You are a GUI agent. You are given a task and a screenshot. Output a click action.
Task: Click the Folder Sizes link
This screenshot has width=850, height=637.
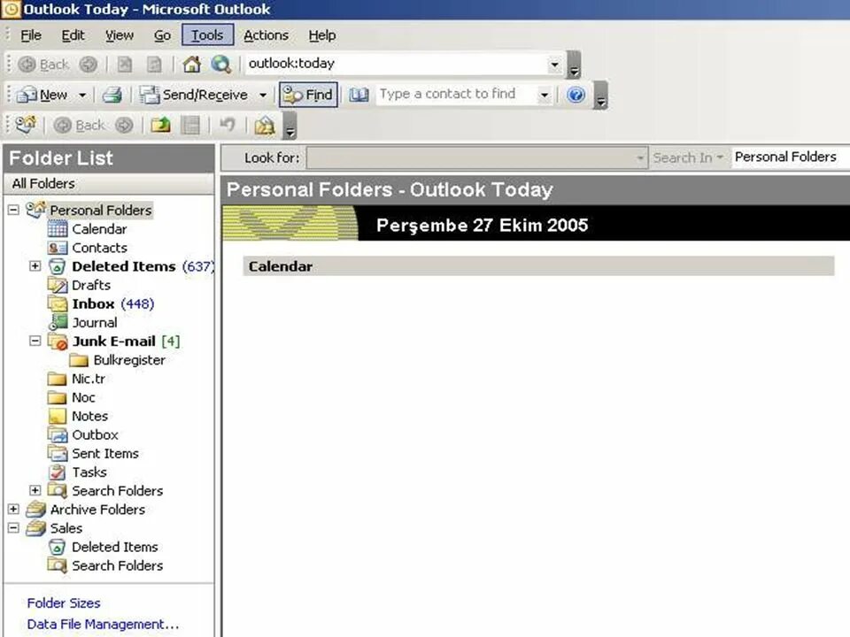click(64, 603)
